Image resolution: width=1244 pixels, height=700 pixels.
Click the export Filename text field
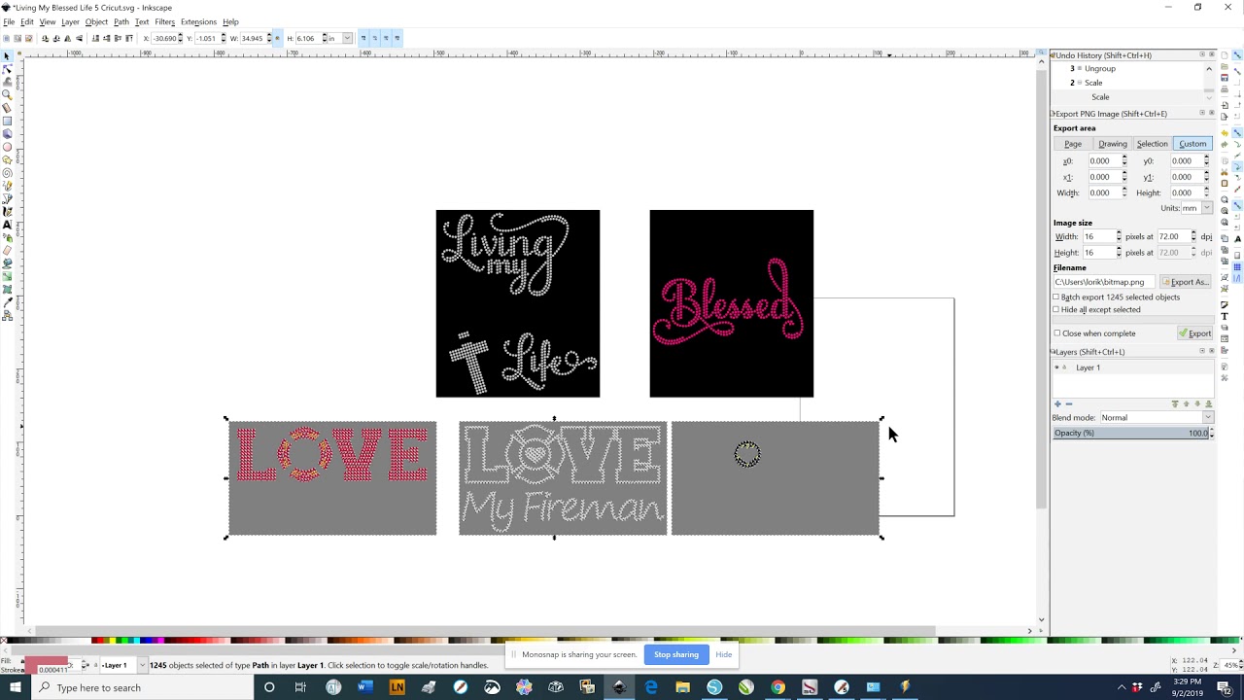pyautogui.click(x=1105, y=282)
